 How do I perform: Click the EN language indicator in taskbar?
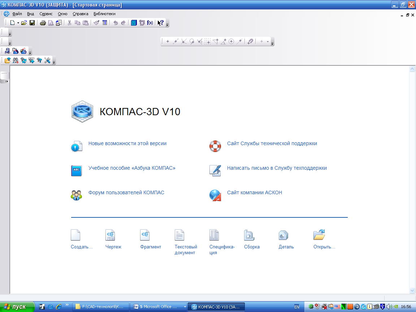coord(296,307)
